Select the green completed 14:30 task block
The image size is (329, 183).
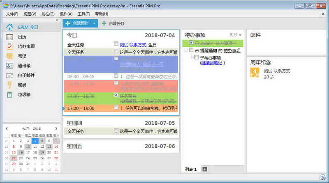tap(121, 98)
